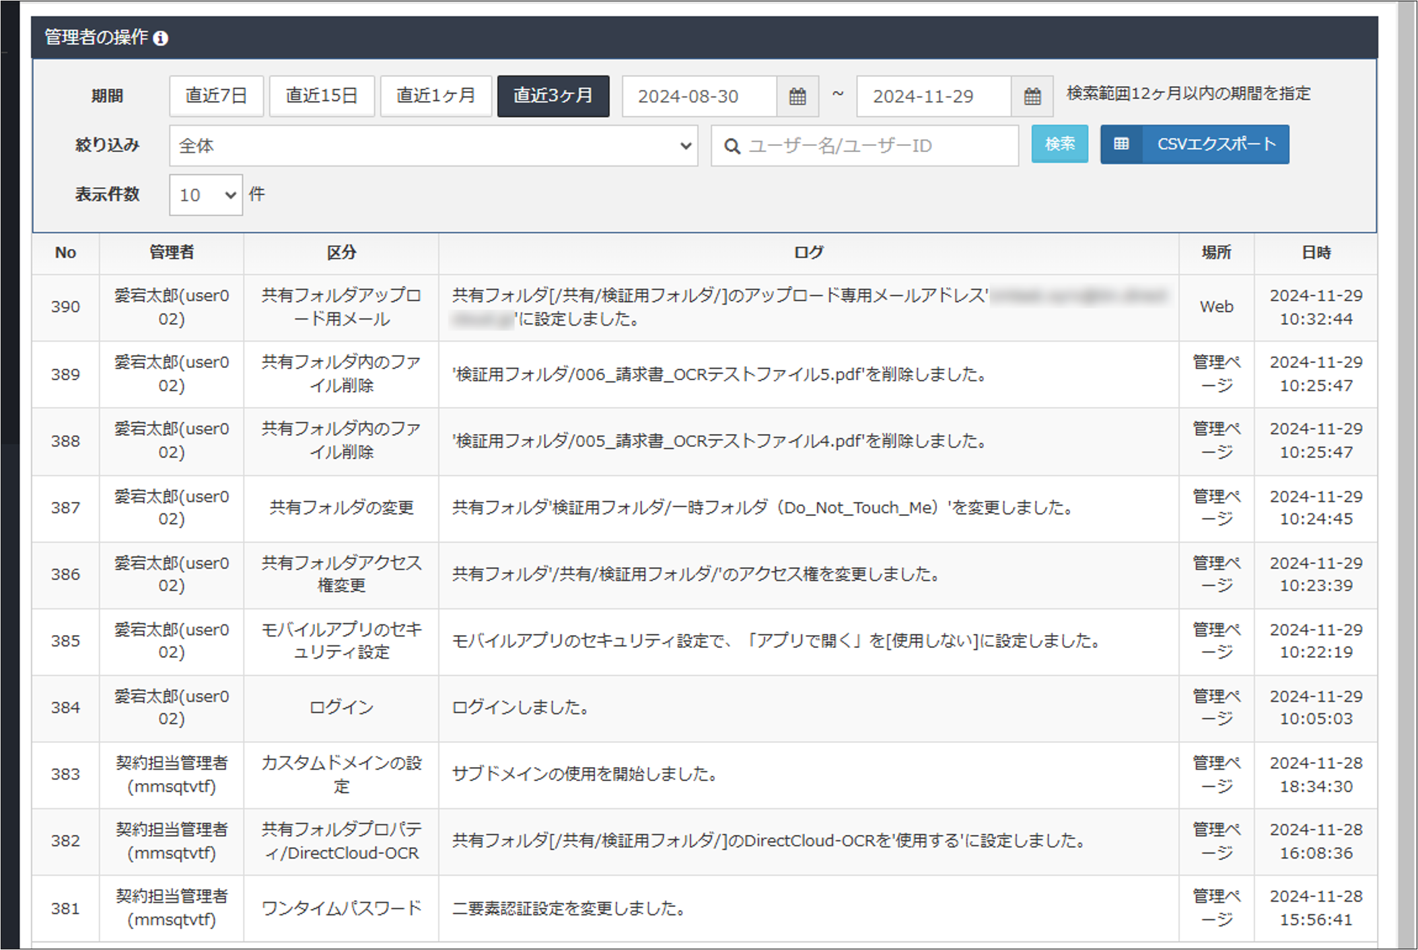
Task: Click the Do_Not_Touch_Me folder change log
Action: click(x=763, y=507)
